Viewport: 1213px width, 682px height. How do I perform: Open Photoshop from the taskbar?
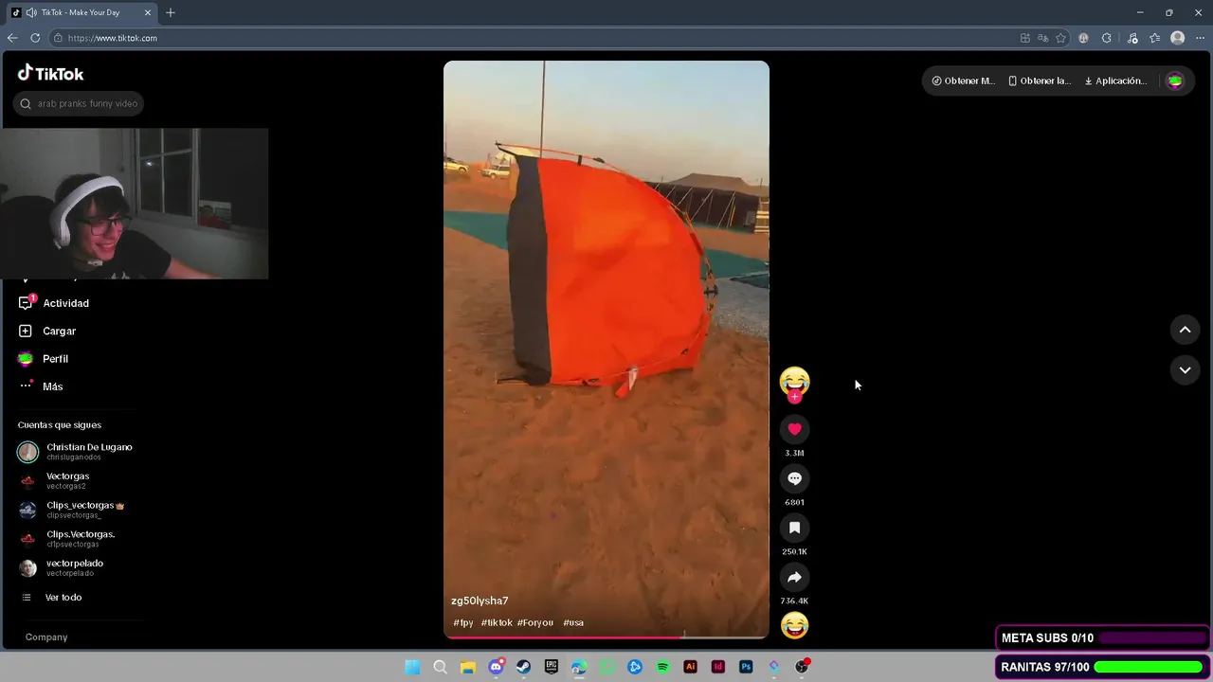(x=746, y=667)
